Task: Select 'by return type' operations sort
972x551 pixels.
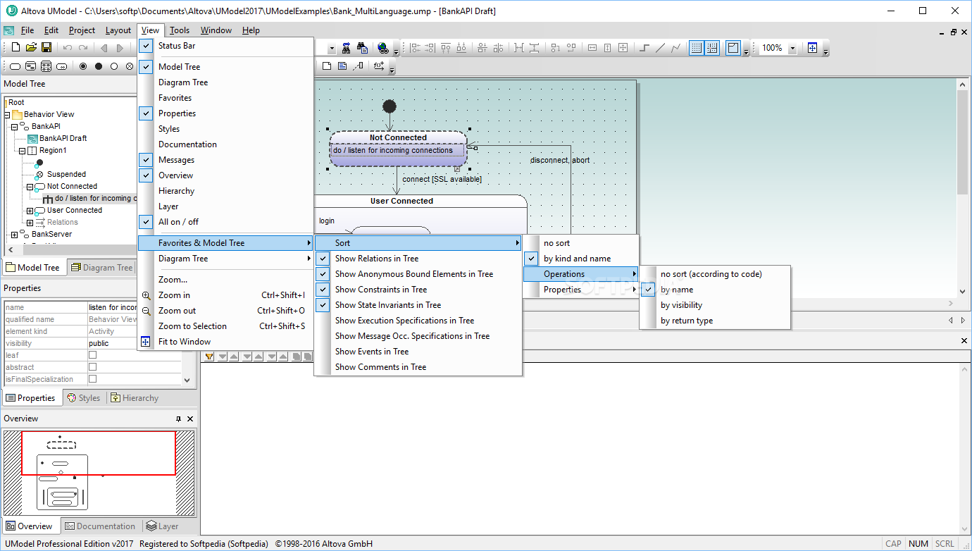Action: click(x=715, y=321)
